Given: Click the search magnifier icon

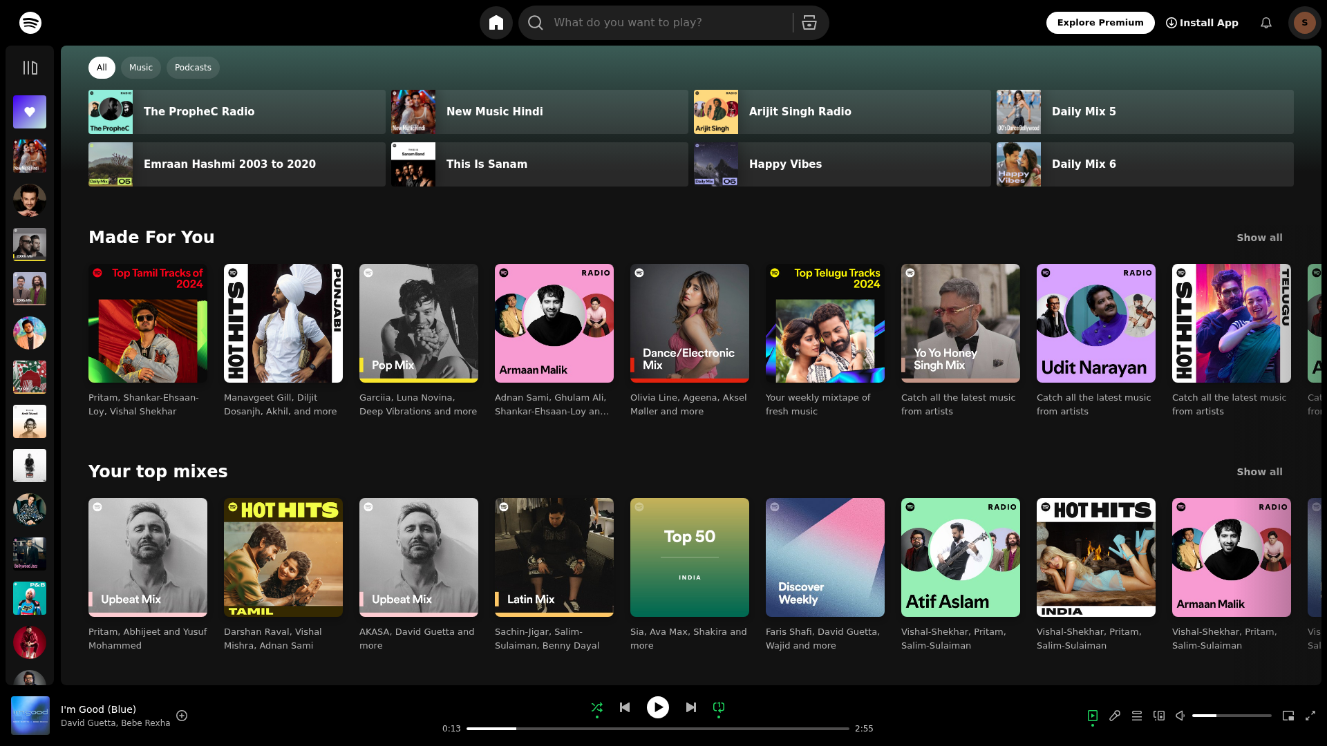Looking at the screenshot, I should coord(536,23).
